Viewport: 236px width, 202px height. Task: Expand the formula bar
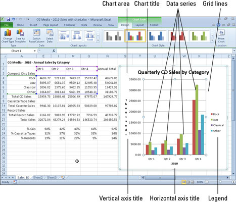point(234,50)
